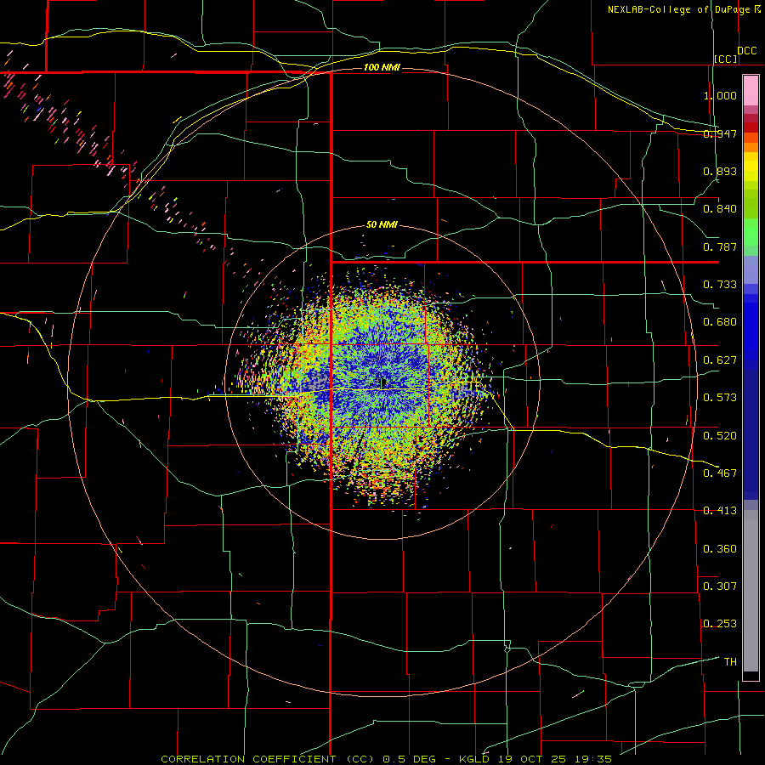Click the 0.947 legend value
Viewport: 765px width, 765px height.
click(720, 133)
